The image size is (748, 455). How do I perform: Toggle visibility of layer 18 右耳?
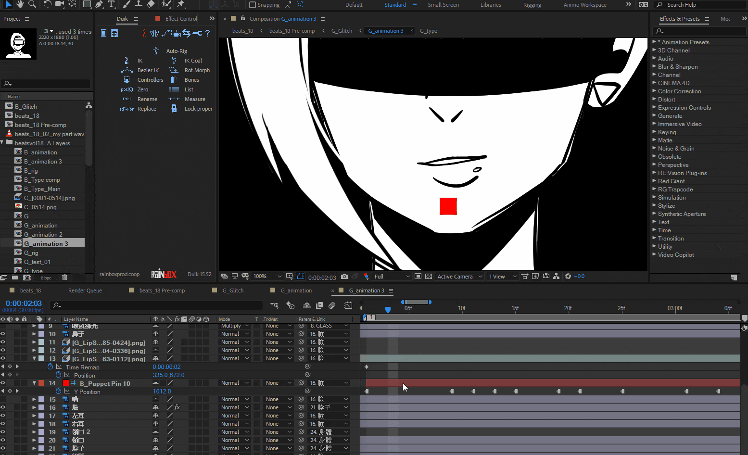point(3,424)
